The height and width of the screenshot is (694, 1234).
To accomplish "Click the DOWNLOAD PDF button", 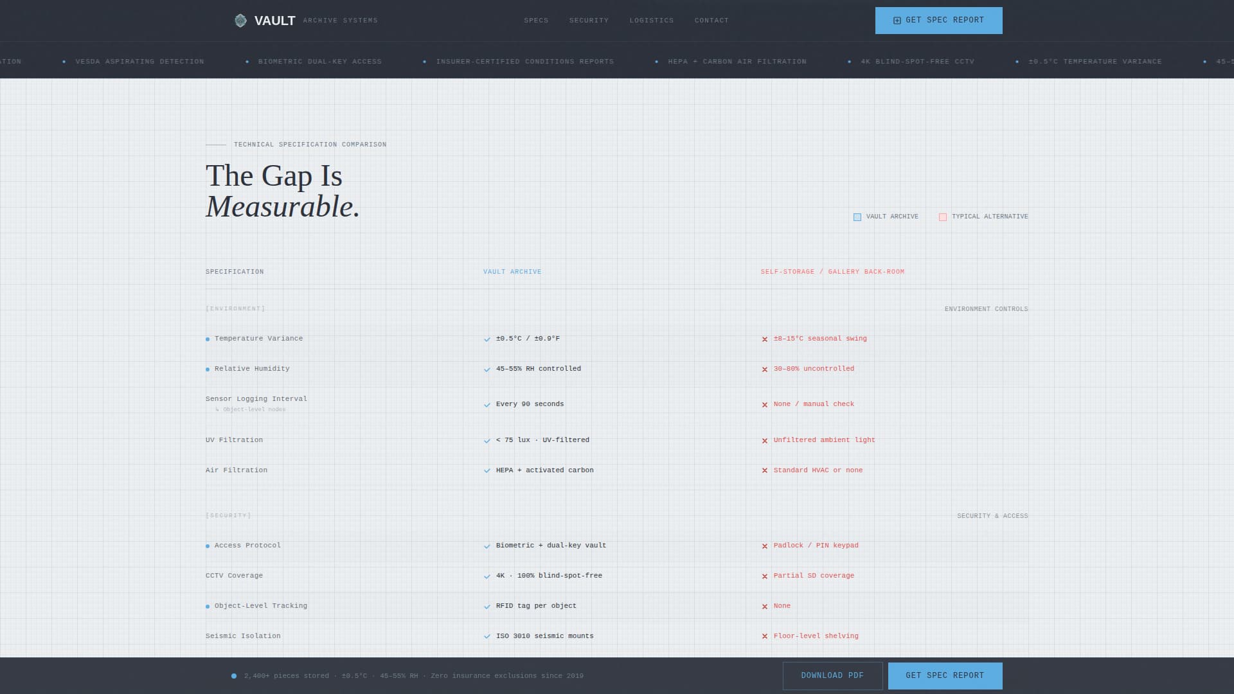I will (832, 676).
